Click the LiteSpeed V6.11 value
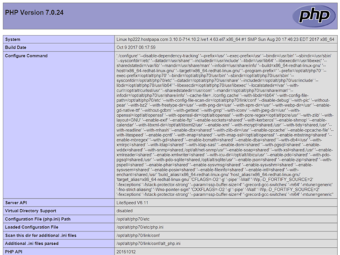 tap(132, 203)
